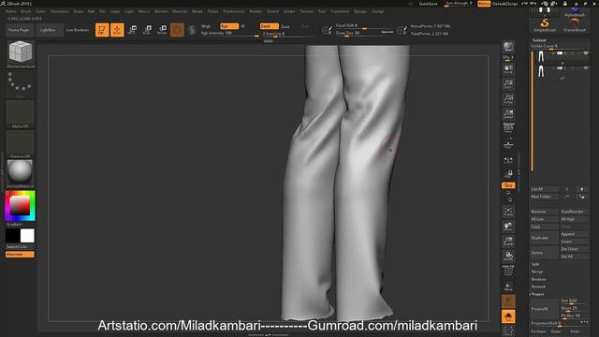Activate the Rotate transform mode icon
Screen dimensions: 599x337
click(162, 29)
